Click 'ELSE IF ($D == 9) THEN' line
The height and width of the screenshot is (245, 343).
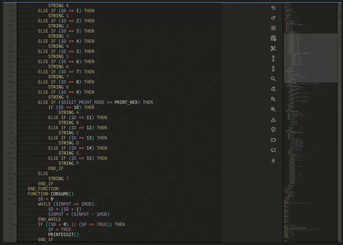pos(66,92)
